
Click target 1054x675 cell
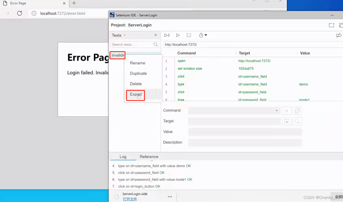(246, 69)
